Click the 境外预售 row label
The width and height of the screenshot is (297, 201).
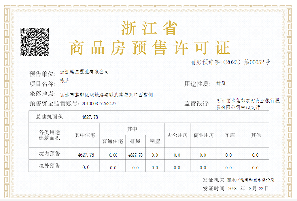(49, 166)
